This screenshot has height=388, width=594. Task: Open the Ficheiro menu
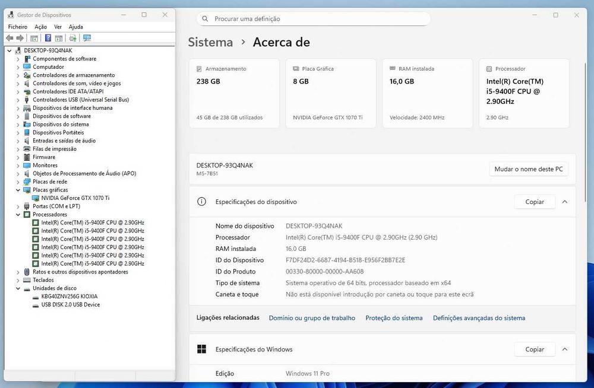click(17, 27)
